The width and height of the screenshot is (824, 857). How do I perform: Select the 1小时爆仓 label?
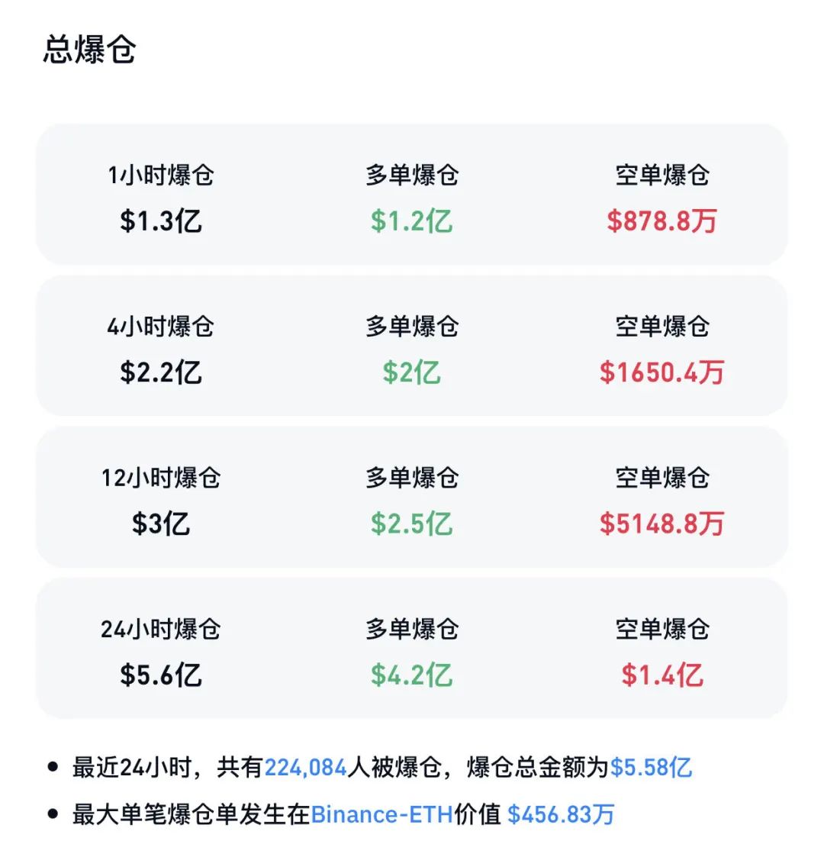160,175
